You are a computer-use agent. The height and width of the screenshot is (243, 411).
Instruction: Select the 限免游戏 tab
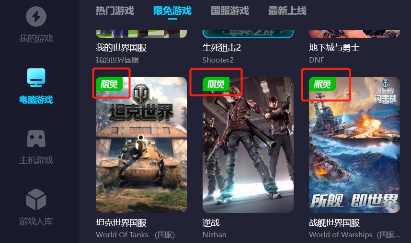(172, 11)
